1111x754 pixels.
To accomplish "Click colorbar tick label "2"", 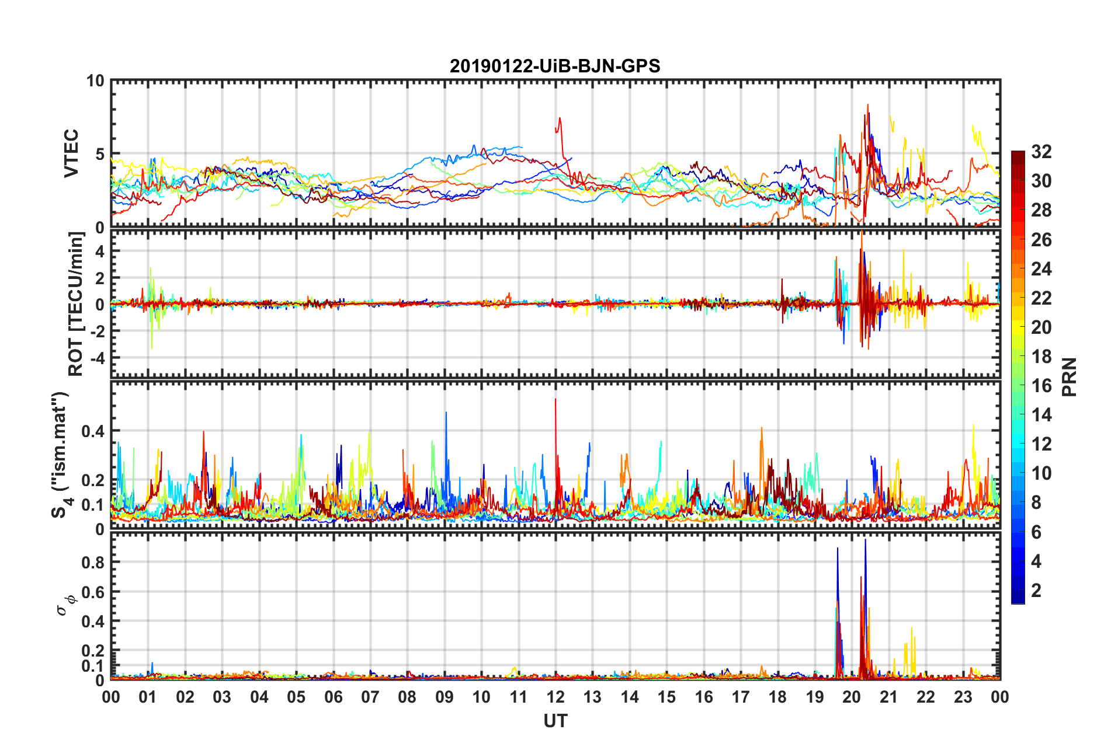I will tap(1036, 591).
